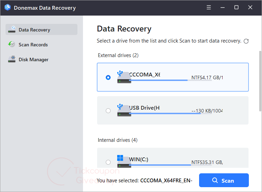
Task: Open the Disk Manager section
Action: click(x=41, y=60)
